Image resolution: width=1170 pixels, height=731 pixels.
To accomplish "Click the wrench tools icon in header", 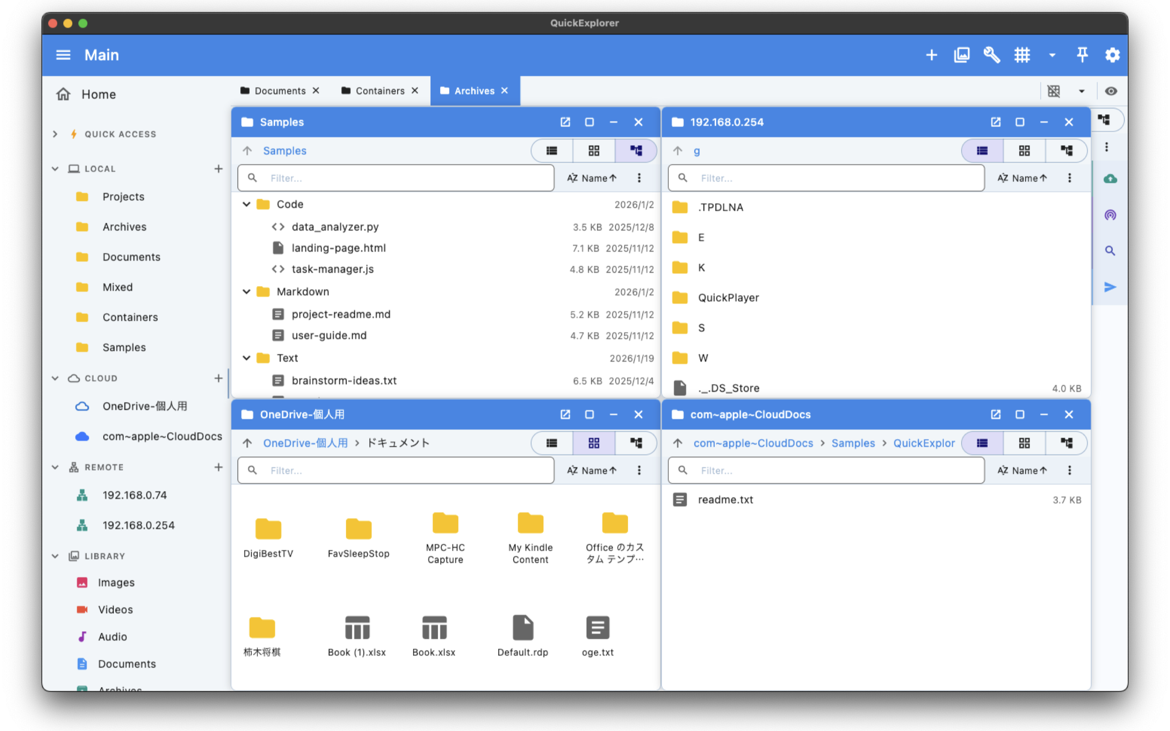I will (x=991, y=55).
